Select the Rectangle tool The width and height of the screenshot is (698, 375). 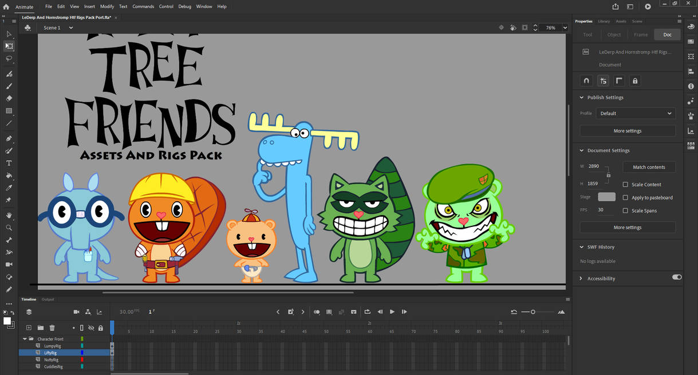pyautogui.click(x=9, y=111)
